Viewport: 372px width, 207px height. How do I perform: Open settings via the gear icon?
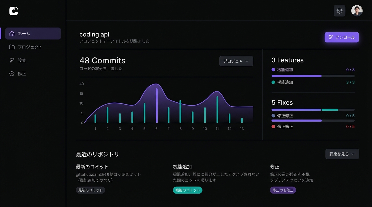pos(339,11)
